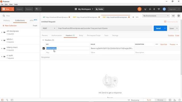The image size is (182, 102).
Task: Click the sidebar Filter search field
Action: [x=20, y=16]
